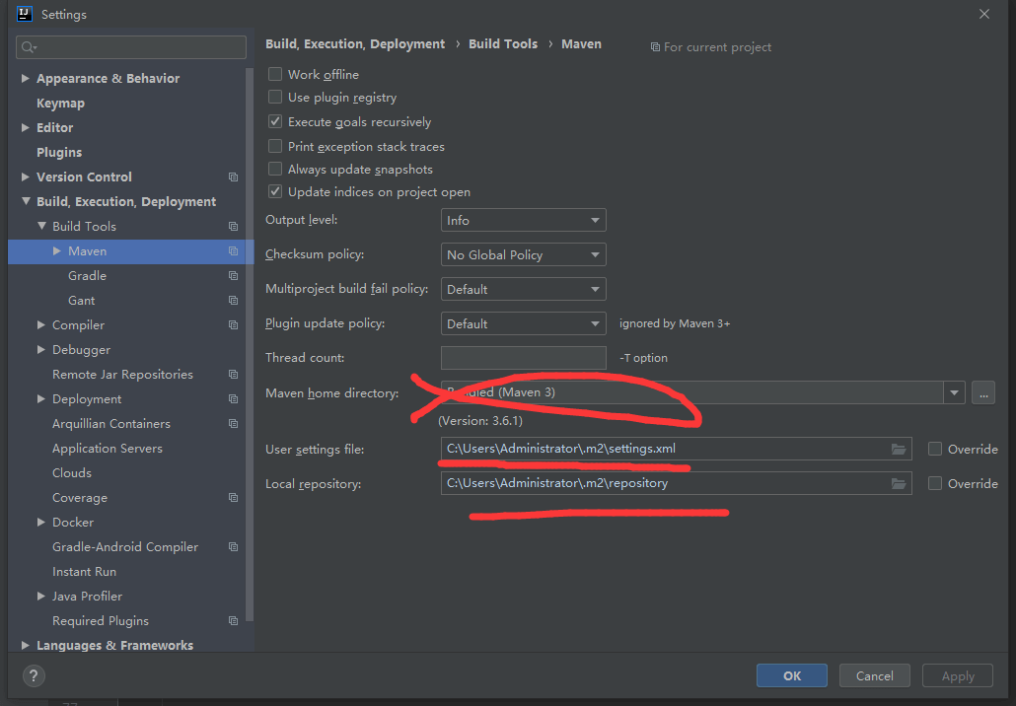Image resolution: width=1016 pixels, height=706 pixels.
Task: Click the help question mark icon
Action: click(x=34, y=675)
